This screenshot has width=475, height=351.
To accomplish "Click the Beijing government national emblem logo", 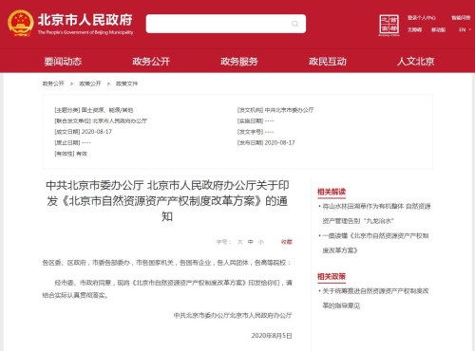I will [21, 23].
